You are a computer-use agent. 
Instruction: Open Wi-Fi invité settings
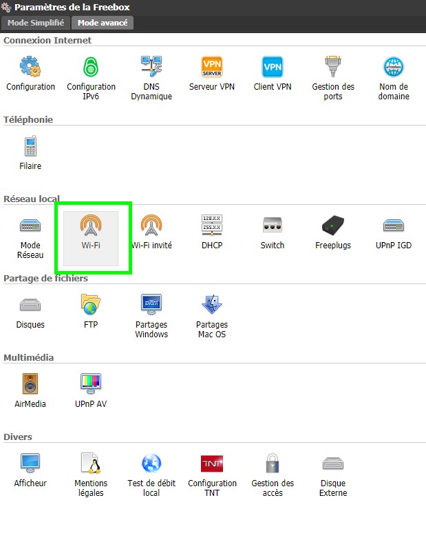tap(151, 232)
